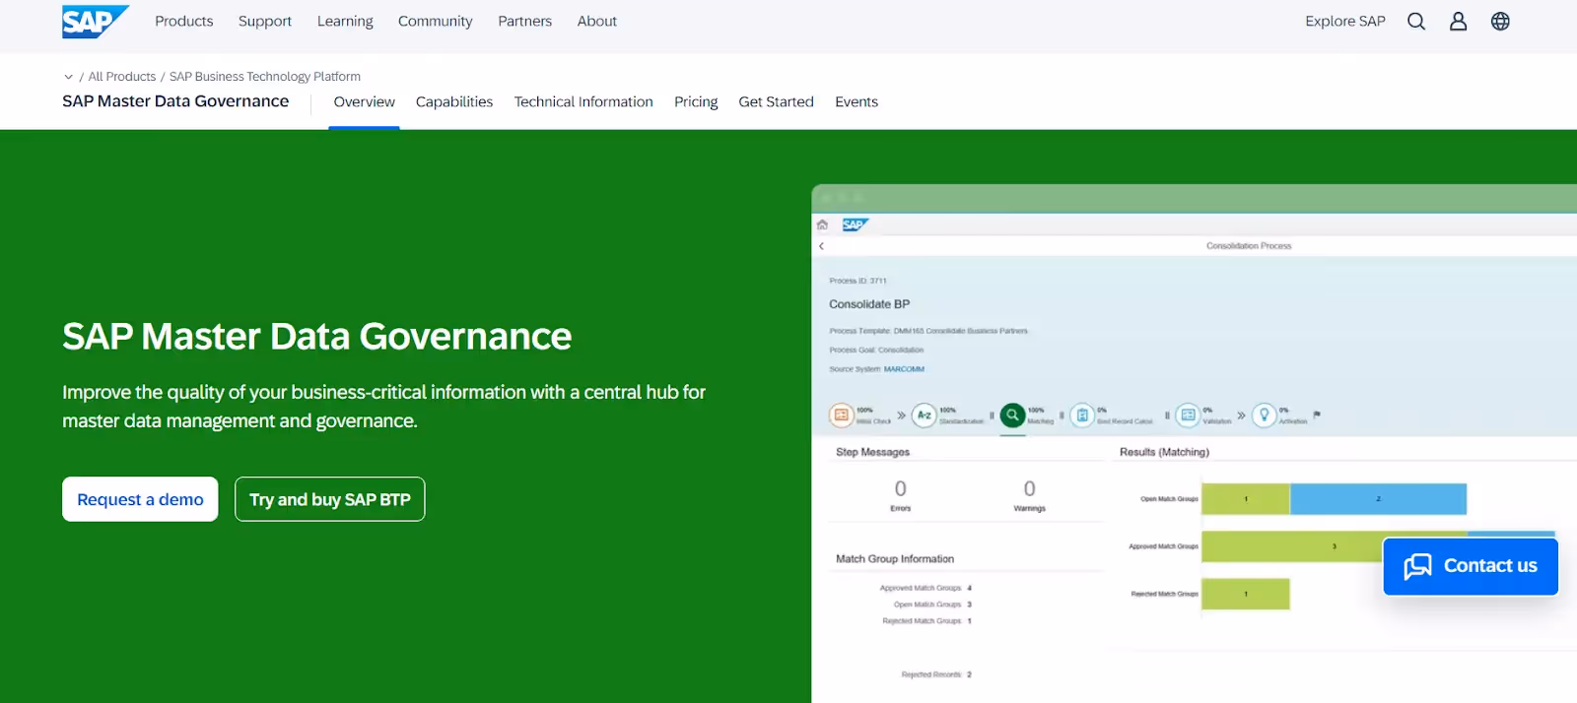Viewport: 1577px width, 703px height.
Task: Open the About menu
Action: pyautogui.click(x=597, y=21)
